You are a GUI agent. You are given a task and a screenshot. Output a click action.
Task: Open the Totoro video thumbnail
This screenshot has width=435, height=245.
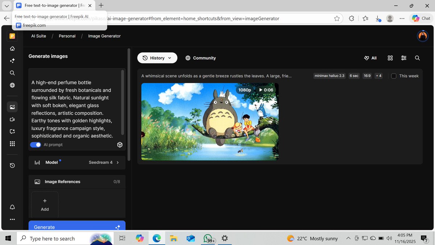click(210, 122)
